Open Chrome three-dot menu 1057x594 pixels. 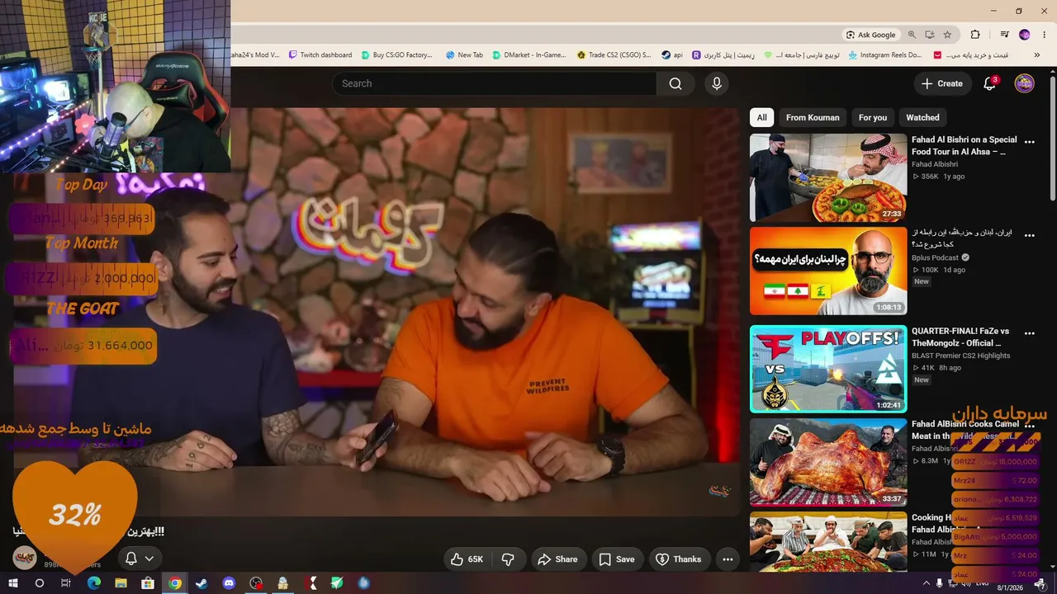pyautogui.click(x=1045, y=35)
